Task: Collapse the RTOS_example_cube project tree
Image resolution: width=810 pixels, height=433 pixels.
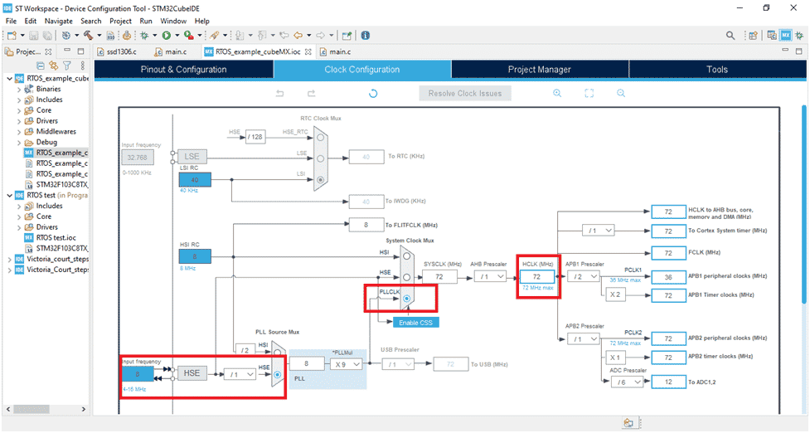Action: coord(10,79)
